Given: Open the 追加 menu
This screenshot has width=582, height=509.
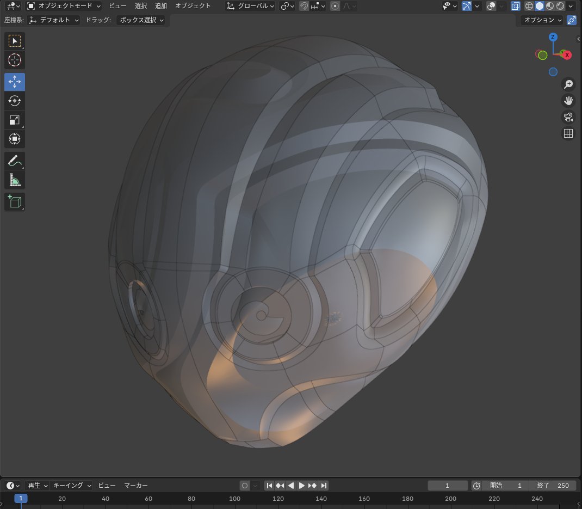Looking at the screenshot, I should click(160, 6).
